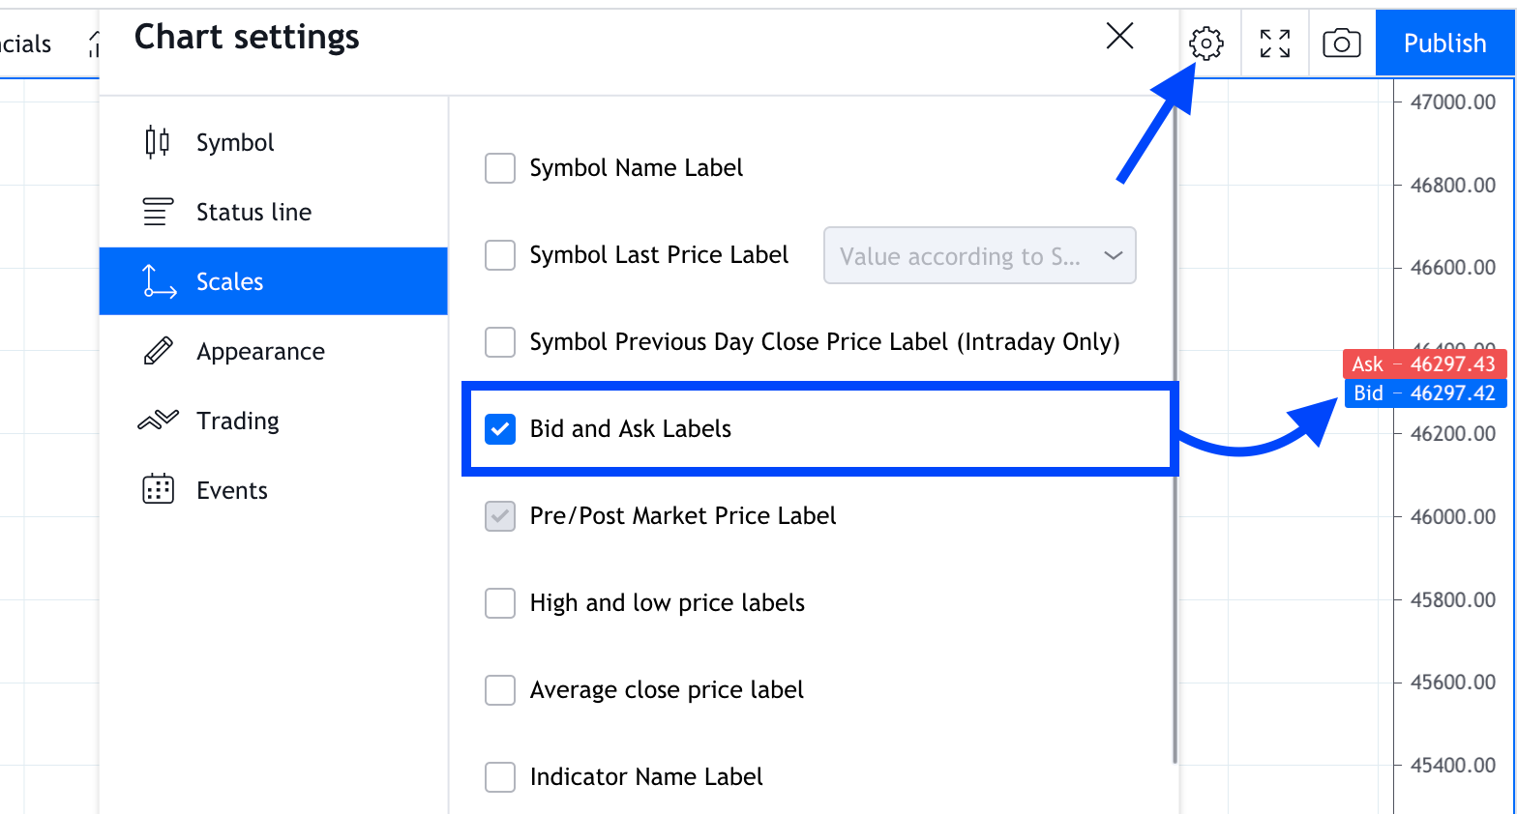This screenshot has height=814, width=1517.
Task: Uncheck the Bid and Ask Labels checkbox
Action: (x=500, y=429)
